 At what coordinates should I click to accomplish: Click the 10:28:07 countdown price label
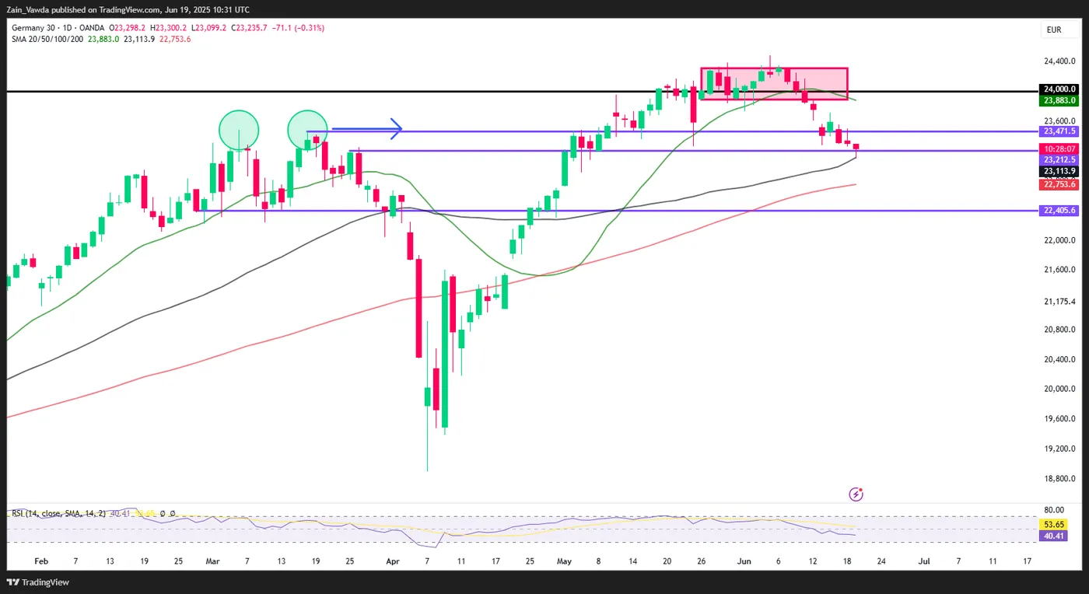coord(1058,148)
